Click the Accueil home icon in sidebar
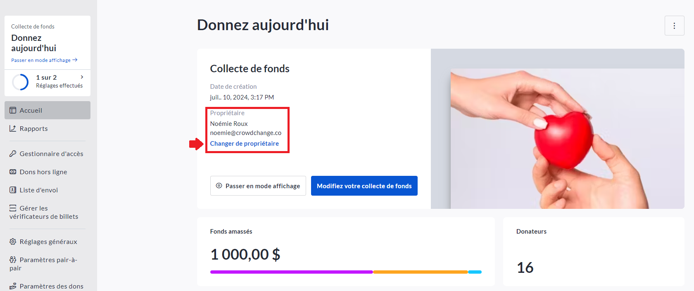This screenshot has width=694, height=291. tap(13, 110)
